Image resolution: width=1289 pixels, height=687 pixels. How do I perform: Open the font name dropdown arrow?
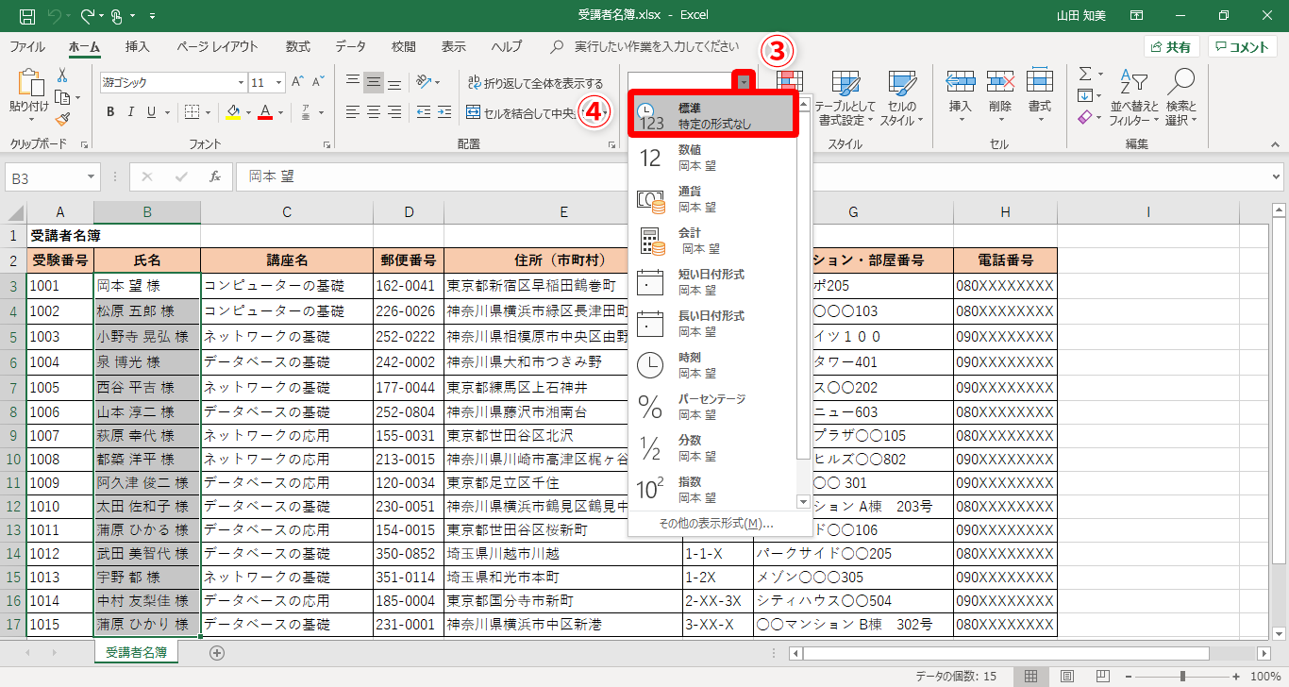click(240, 83)
